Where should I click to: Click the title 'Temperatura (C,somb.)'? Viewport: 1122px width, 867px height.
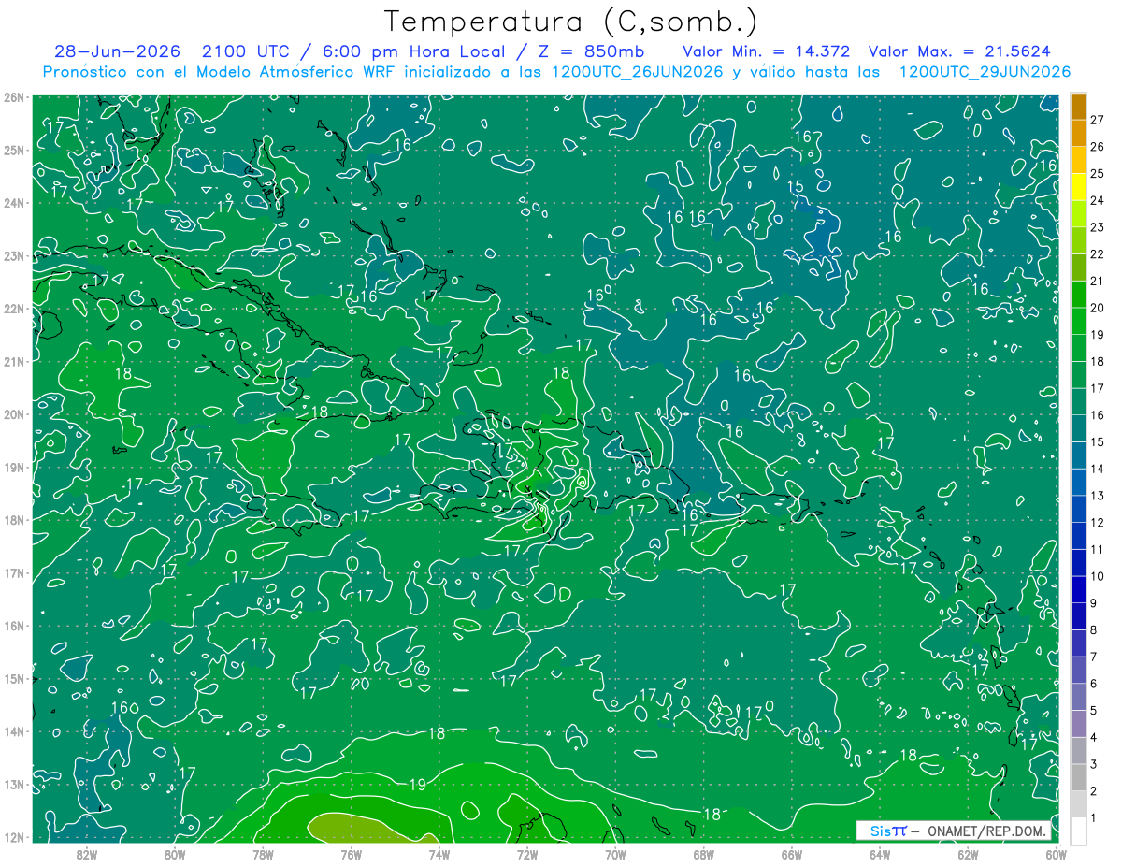569,22
